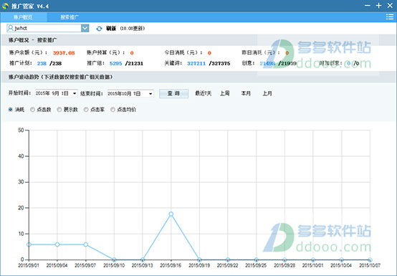
Task: Select the 点击均价 radio button
Action: [x=113, y=110]
